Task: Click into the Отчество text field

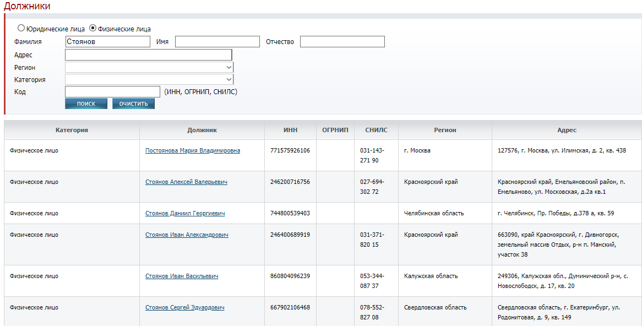Action: click(x=342, y=42)
